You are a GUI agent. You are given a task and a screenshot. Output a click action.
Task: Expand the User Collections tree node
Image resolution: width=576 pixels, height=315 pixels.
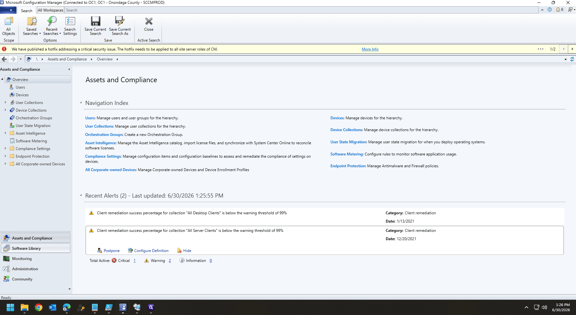point(5,102)
